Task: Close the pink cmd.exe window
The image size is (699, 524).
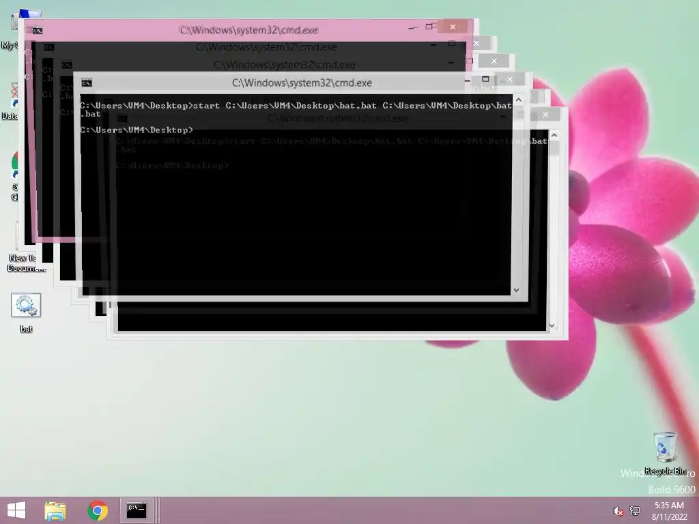Action: tap(453, 27)
